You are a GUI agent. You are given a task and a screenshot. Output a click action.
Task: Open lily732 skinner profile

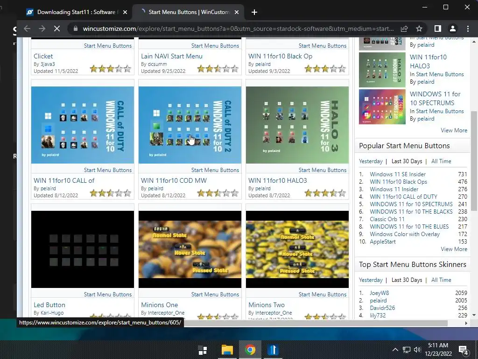point(378,316)
